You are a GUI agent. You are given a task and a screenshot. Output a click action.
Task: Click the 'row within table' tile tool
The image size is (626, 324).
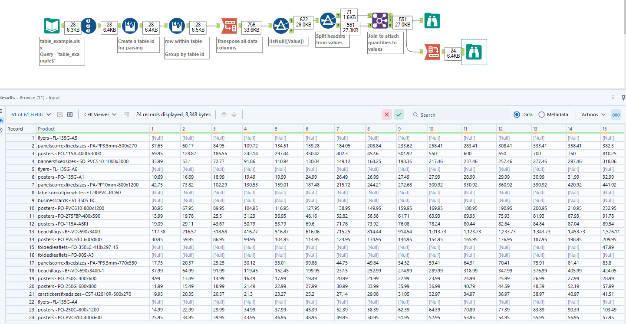(177, 26)
